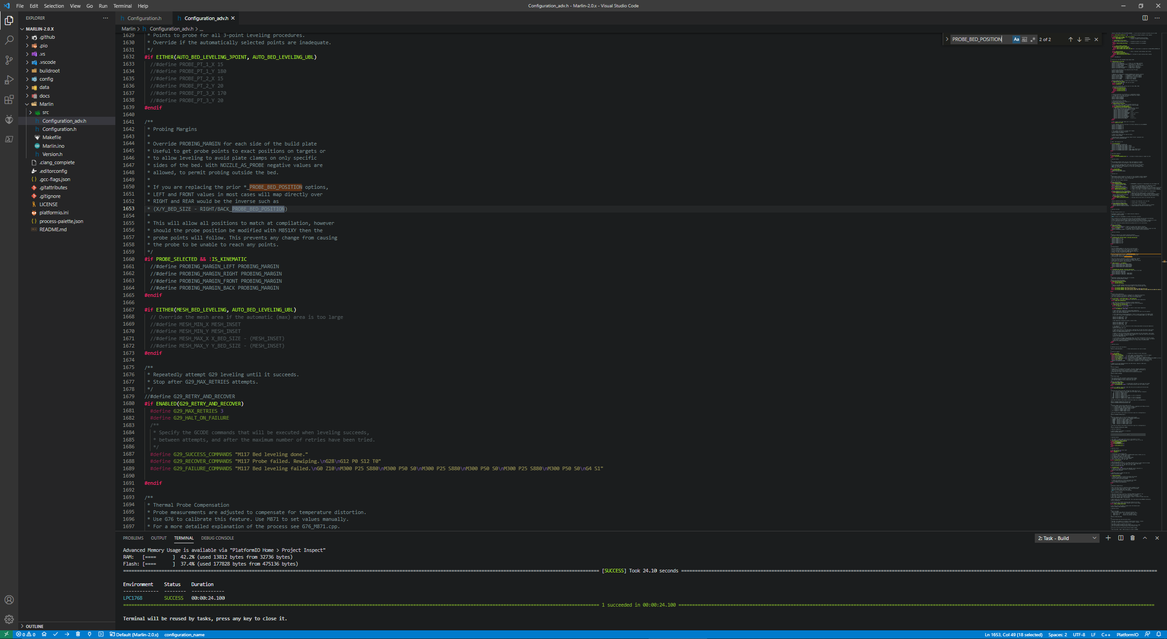
Task: Click PlatformIO Build checkmark in status bar
Action: tap(55, 634)
